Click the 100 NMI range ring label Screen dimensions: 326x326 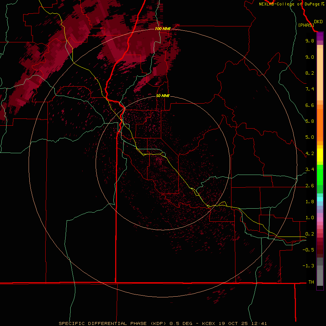(163, 29)
